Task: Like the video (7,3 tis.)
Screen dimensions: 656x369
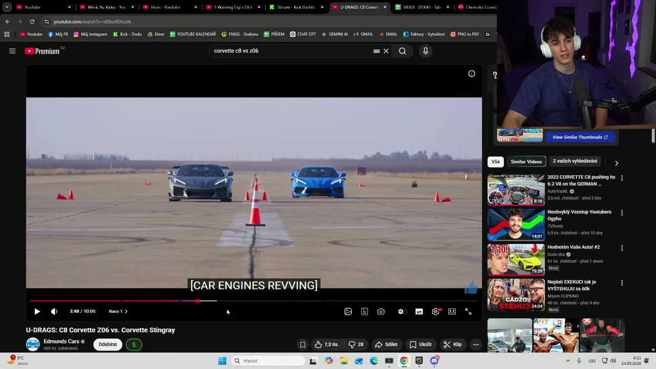Action: tap(326, 344)
